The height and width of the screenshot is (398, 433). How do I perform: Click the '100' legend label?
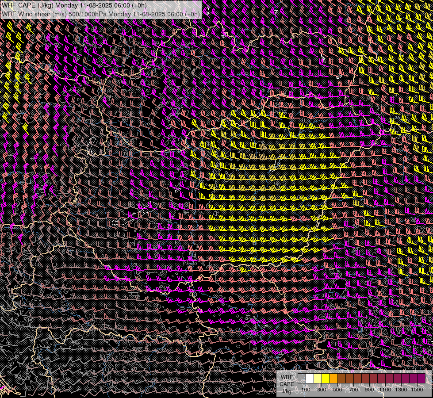tap(306, 390)
